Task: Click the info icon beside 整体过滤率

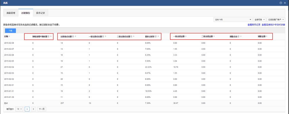Action: point(156,36)
